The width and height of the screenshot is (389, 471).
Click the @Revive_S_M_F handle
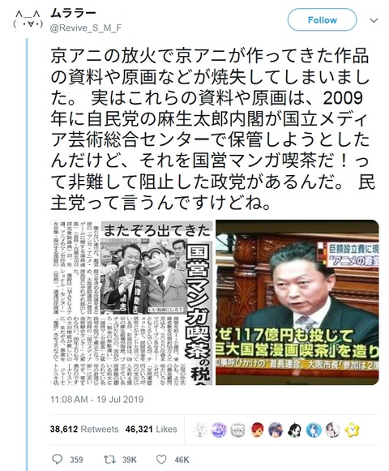click(x=86, y=28)
